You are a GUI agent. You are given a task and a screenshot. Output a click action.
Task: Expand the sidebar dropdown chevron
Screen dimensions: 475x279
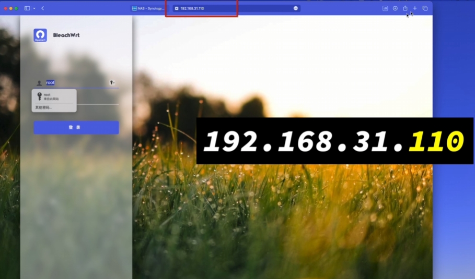[34, 8]
